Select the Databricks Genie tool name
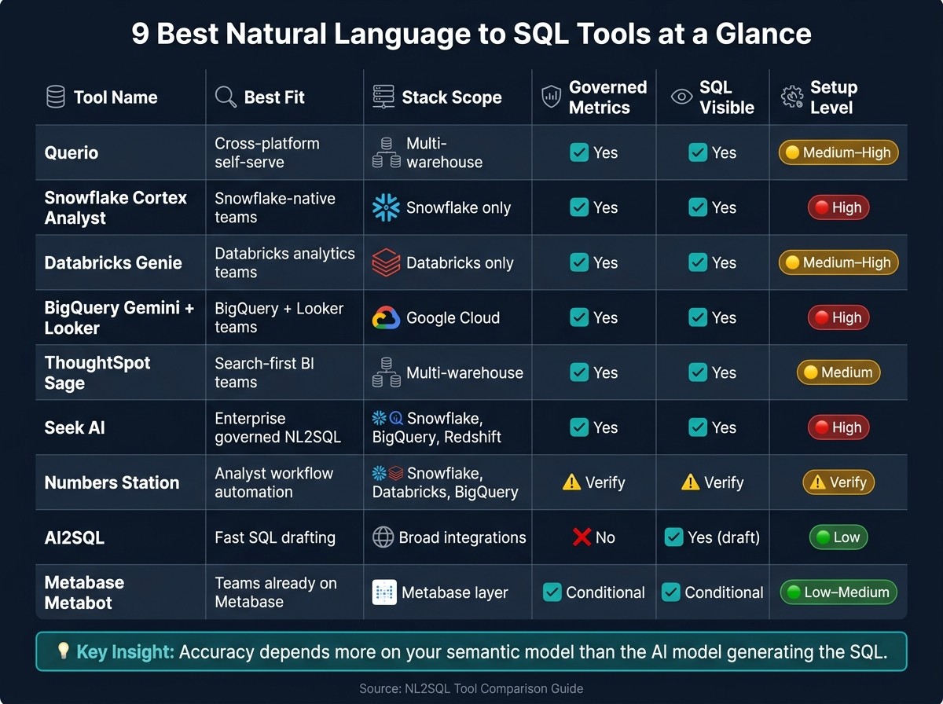 [113, 263]
